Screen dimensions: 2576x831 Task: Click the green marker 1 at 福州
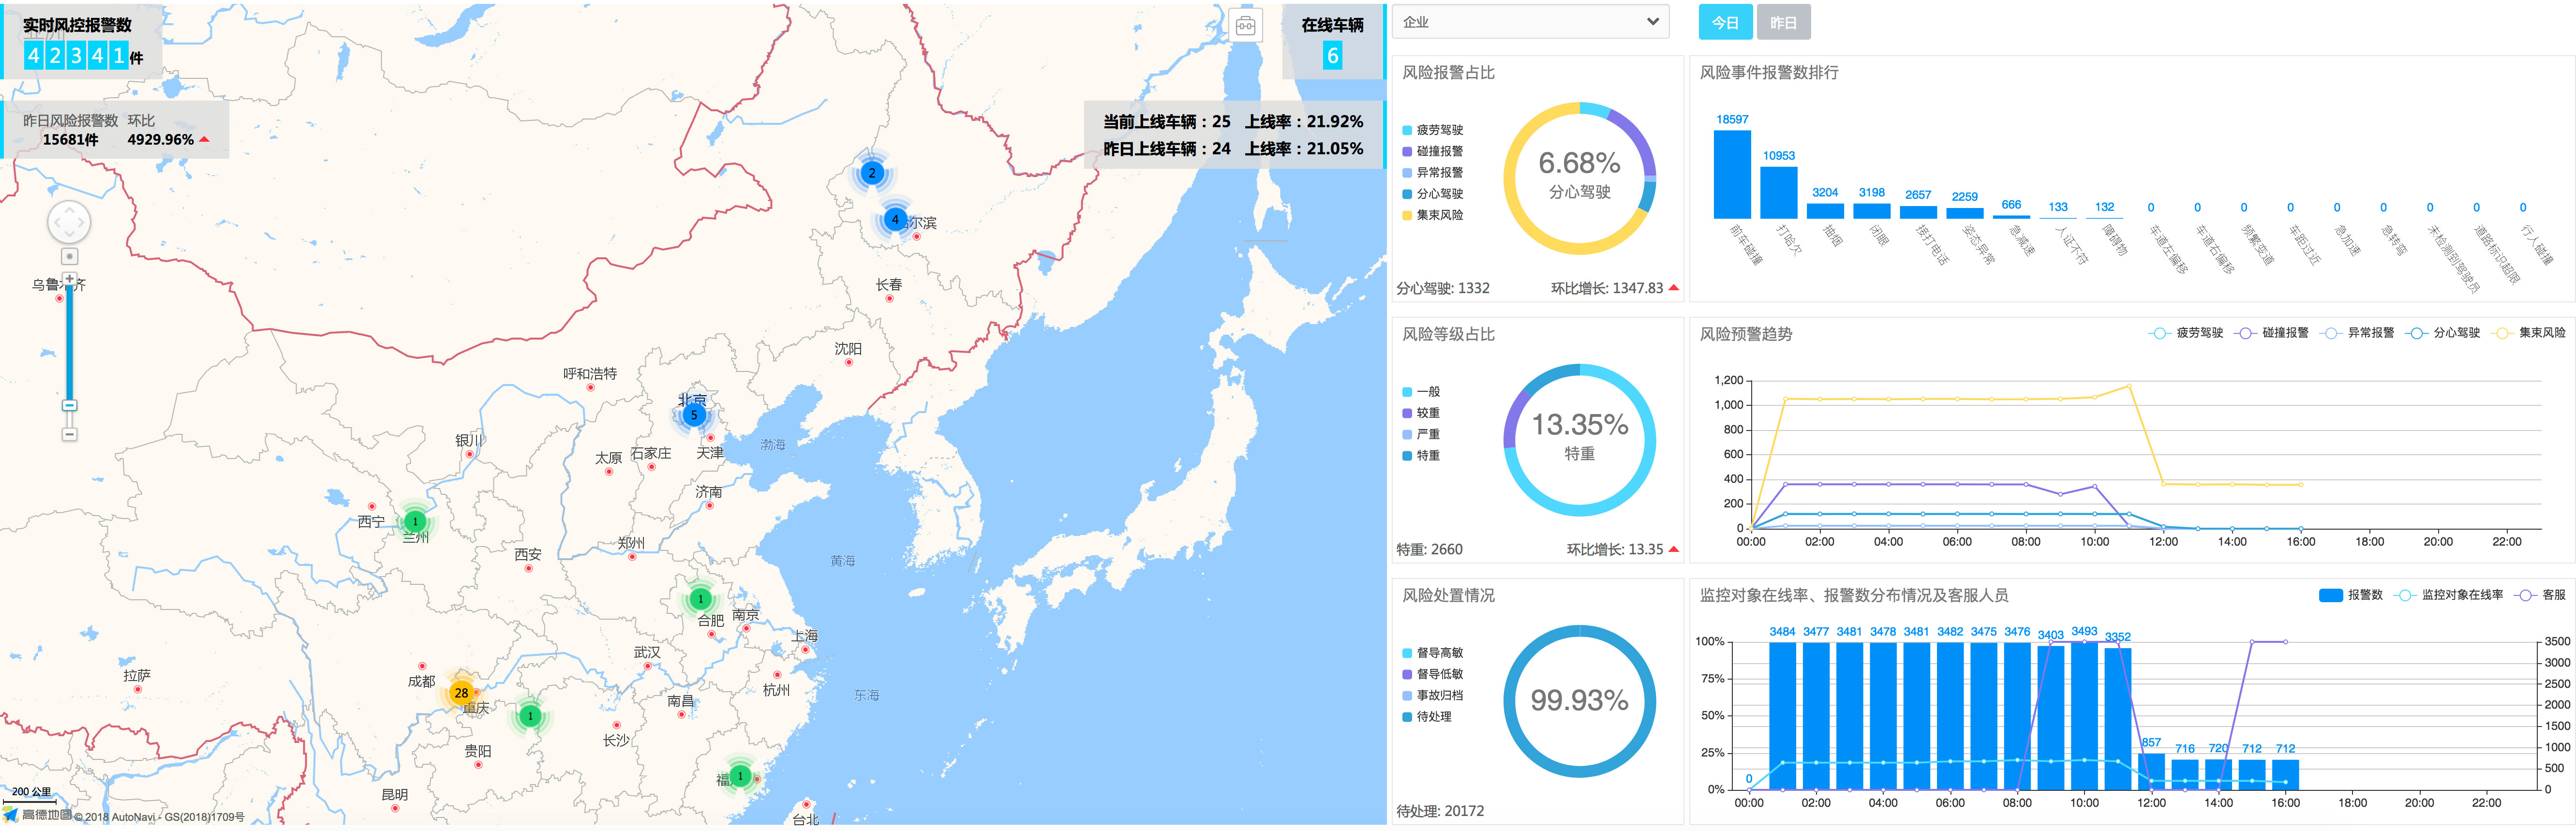coord(740,776)
